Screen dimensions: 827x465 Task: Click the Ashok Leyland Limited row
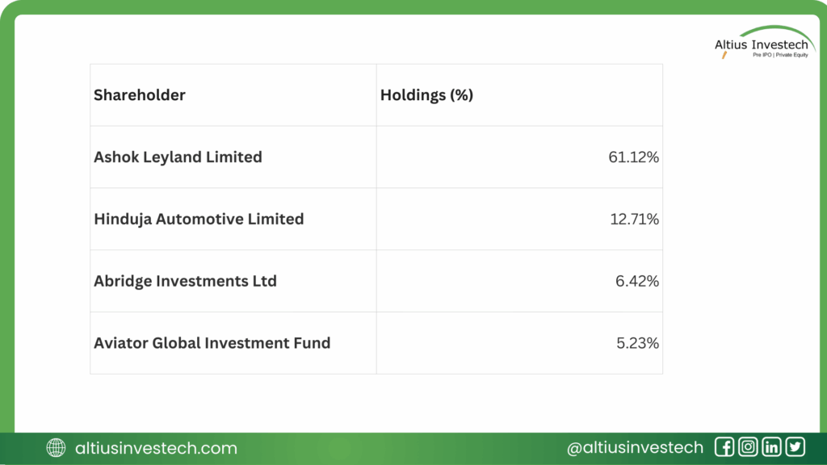pos(178,157)
